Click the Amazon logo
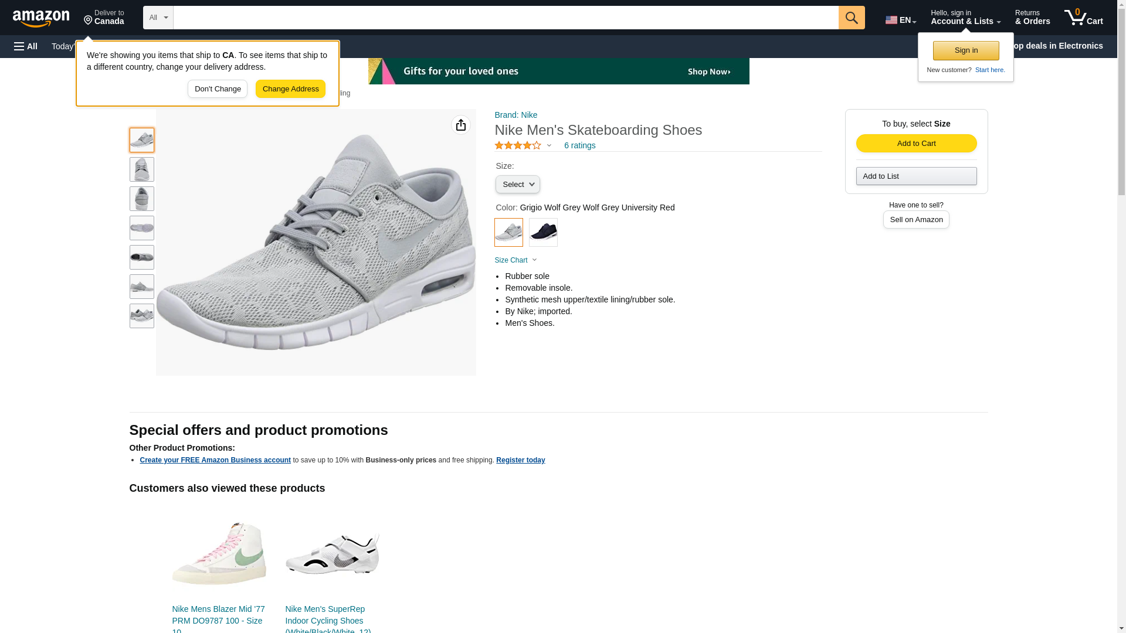Screen dimensions: 1126x633 pyautogui.click(x=41, y=18)
